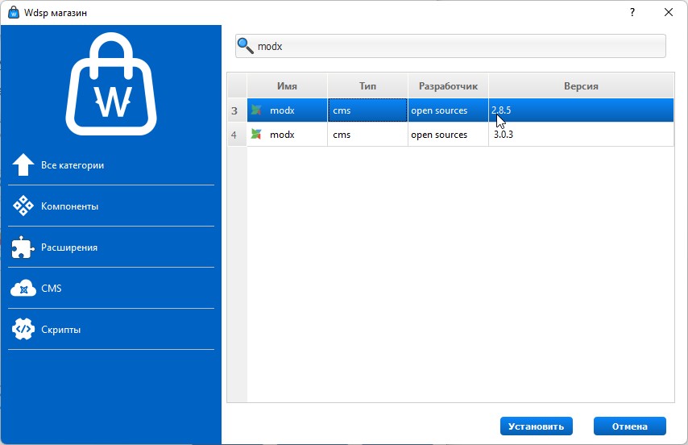Screen dimensions: 688x445
Task: Sort by the Разработчик column header
Action: [x=448, y=86]
